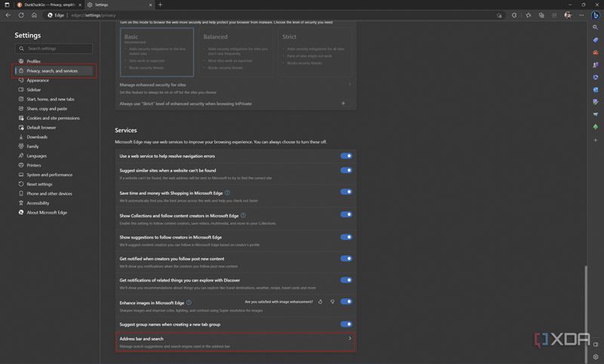The height and width of the screenshot is (364, 604).
Task: Click the profile avatar in toolbar
Action: tap(568, 15)
